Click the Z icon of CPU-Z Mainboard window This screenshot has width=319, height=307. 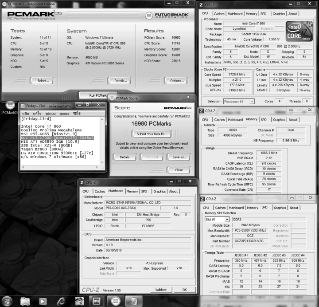(x=82, y=182)
